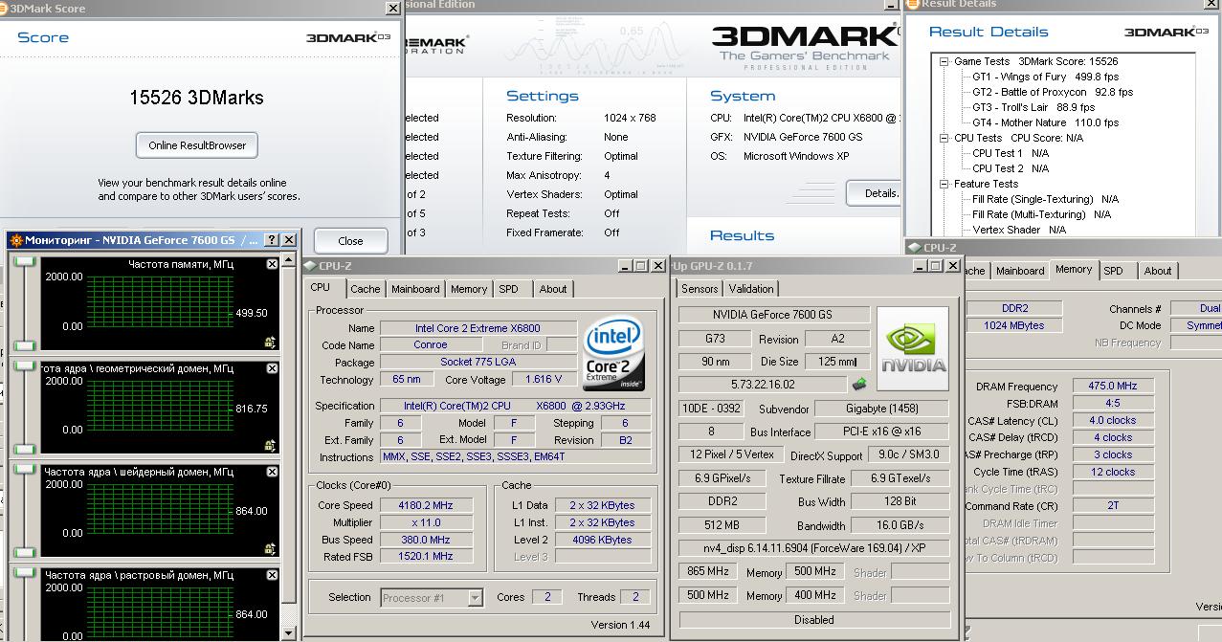Switch to the Sensors tab in GPU-Z
This screenshot has height=642, width=1222.
[x=700, y=289]
